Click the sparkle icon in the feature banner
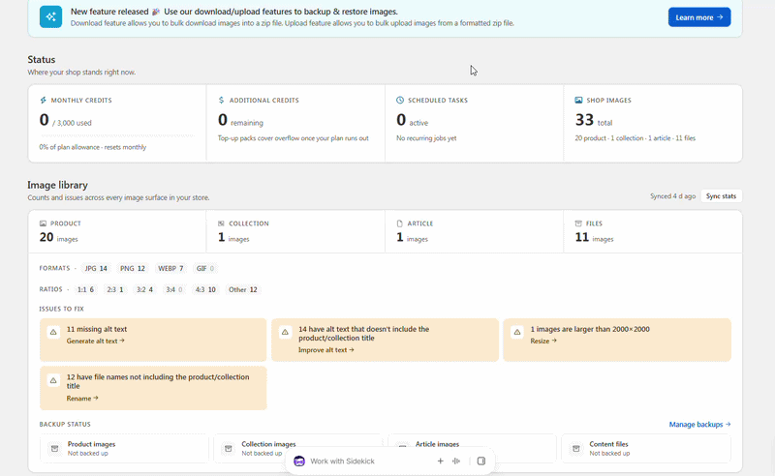This screenshot has height=476, width=775. tap(51, 16)
